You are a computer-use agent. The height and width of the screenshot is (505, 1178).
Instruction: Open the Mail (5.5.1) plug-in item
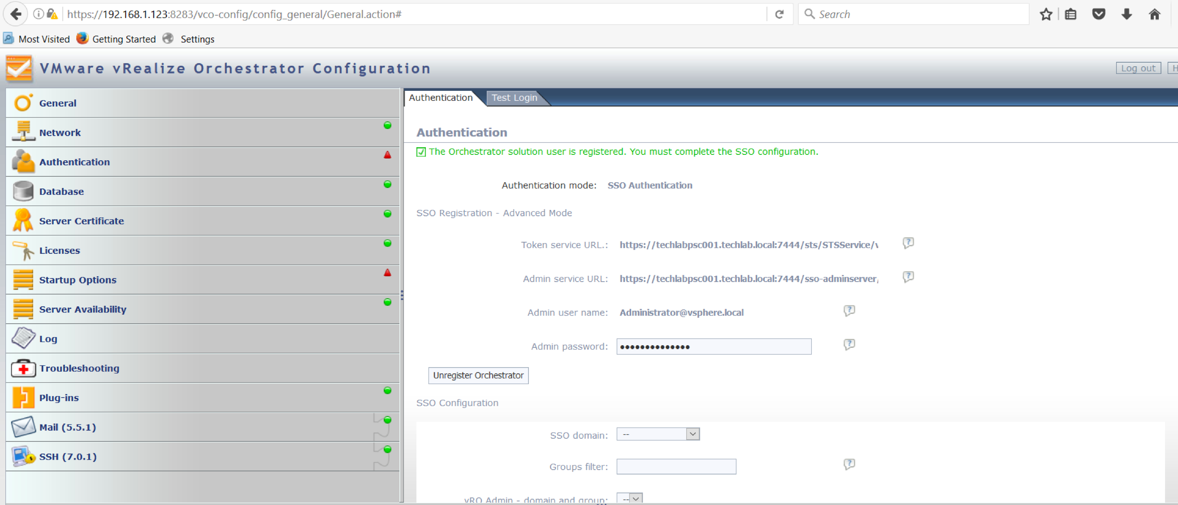point(203,427)
